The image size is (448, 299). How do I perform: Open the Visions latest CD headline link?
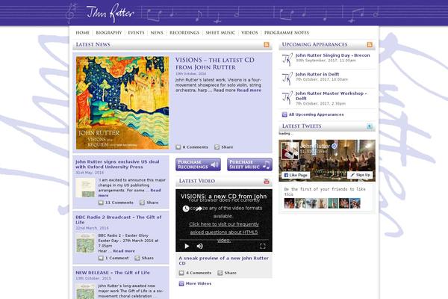pos(215,64)
